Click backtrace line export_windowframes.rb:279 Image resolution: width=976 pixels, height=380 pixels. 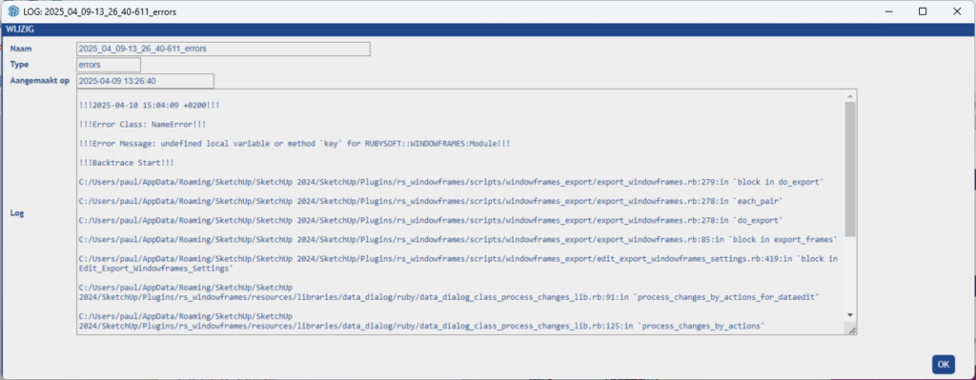coord(452,182)
